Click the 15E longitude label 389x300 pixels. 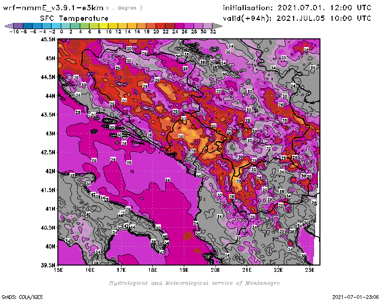58,270
